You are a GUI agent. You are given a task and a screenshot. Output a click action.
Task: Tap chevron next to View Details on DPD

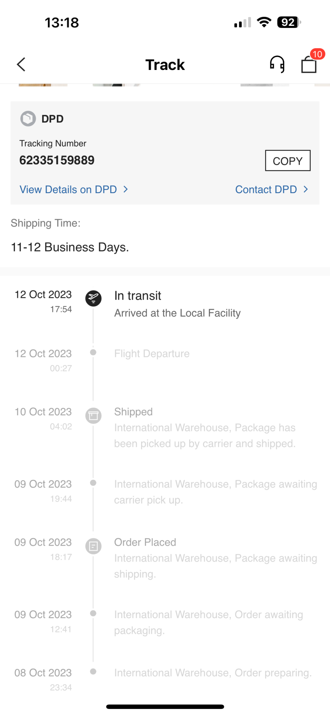click(x=126, y=189)
